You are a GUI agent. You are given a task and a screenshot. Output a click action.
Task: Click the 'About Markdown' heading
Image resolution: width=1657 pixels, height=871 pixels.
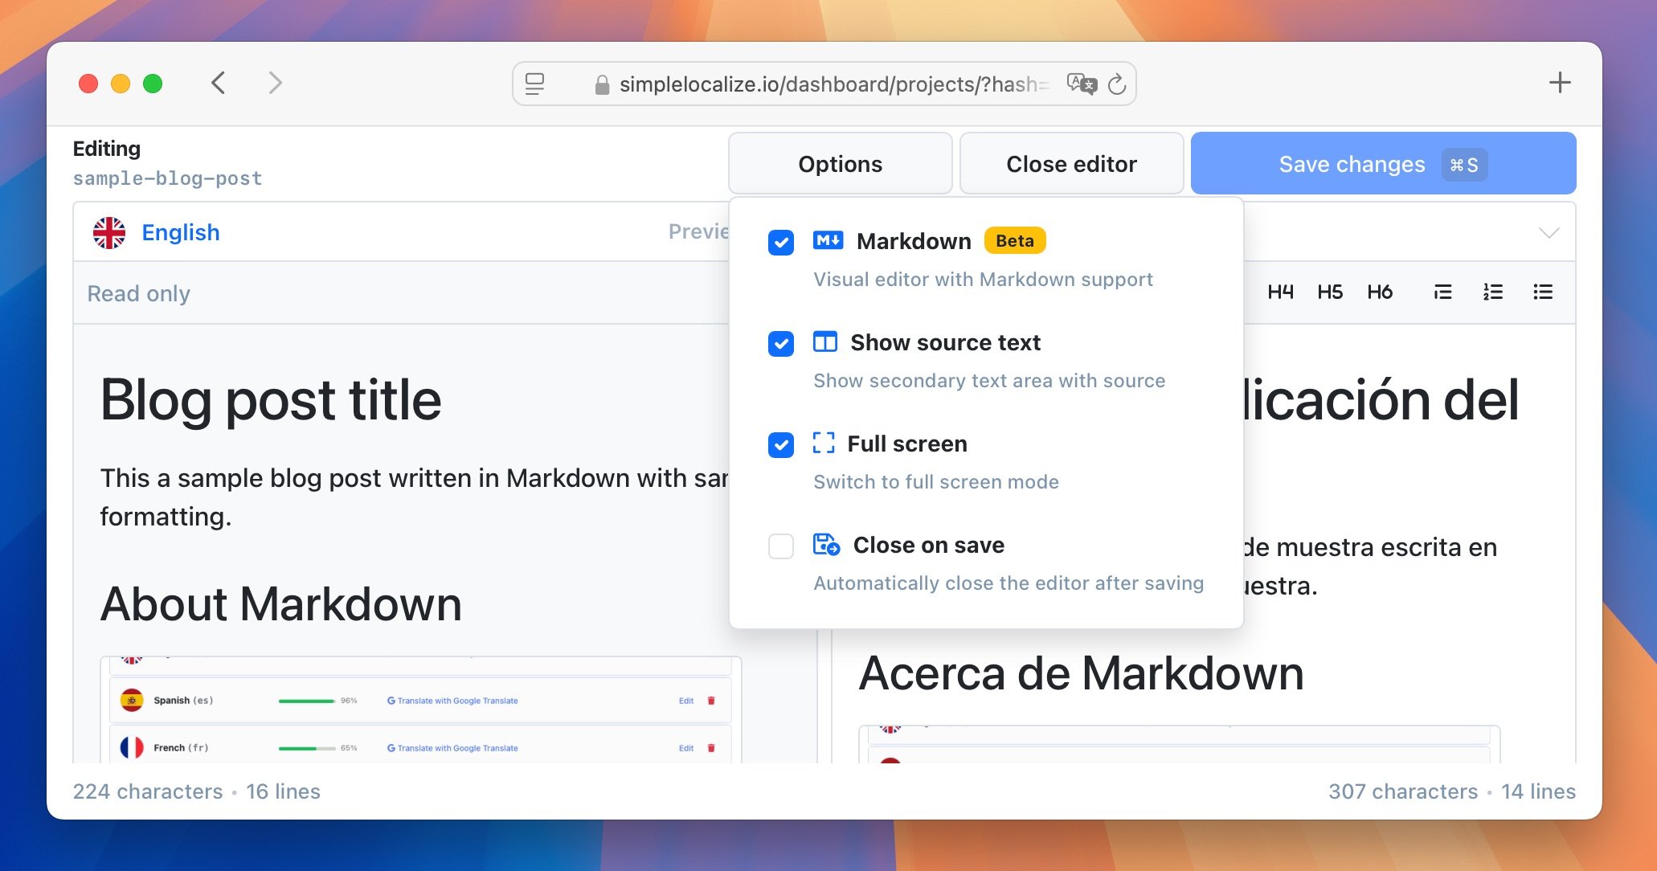tap(280, 604)
